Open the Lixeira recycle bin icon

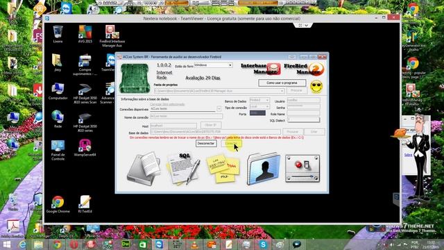click(x=58, y=34)
